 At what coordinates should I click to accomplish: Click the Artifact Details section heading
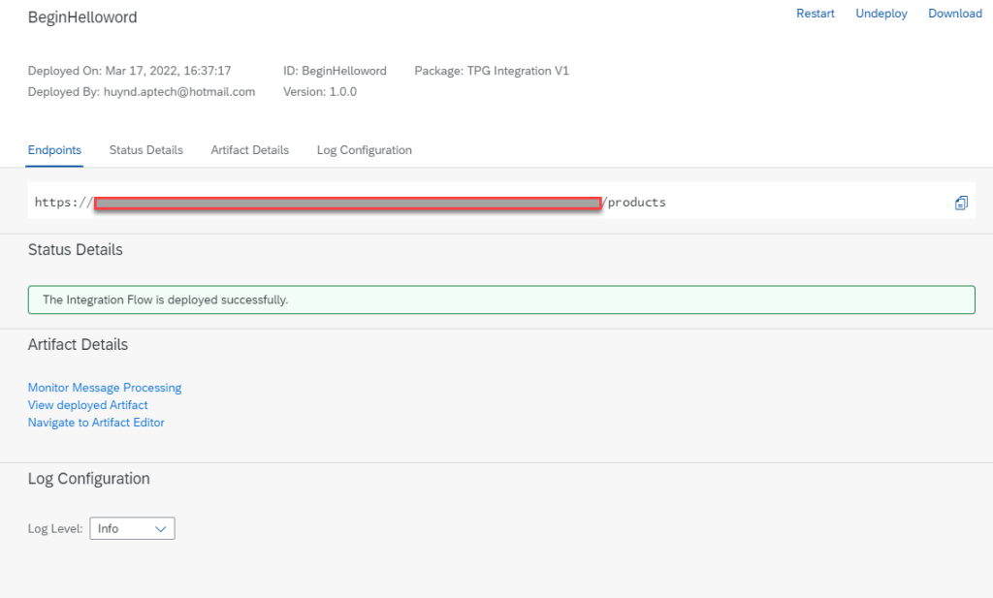click(x=78, y=345)
